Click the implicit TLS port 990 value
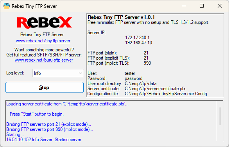229x147 pixels. [x=147, y=63]
